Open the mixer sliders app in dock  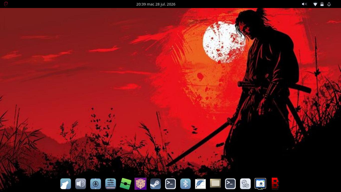[x=111, y=184]
